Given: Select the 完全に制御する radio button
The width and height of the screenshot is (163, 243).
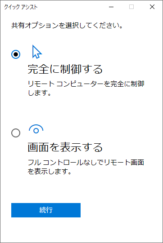Looking at the screenshot, I should point(16,54).
